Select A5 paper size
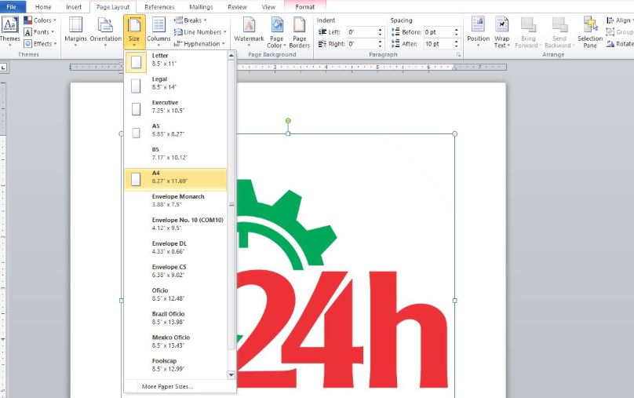 176,132
